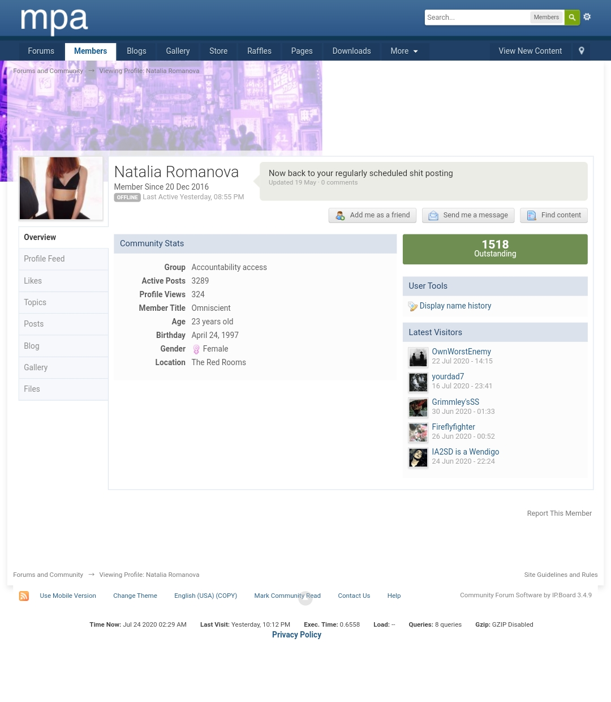Click the female gender icon
The image size is (611, 702).
coord(196,349)
